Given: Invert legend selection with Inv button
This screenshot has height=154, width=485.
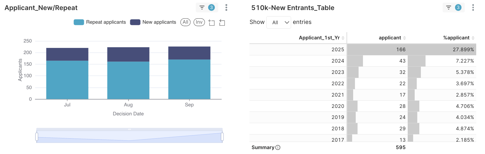Looking at the screenshot, I should click(x=199, y=22).
